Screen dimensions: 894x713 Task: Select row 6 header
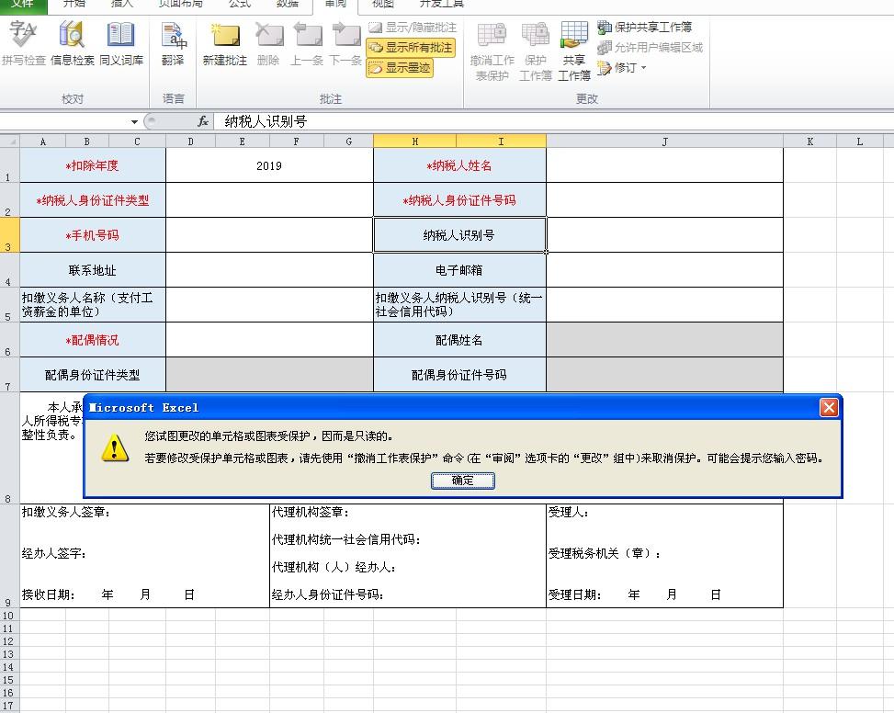[10, 340]
